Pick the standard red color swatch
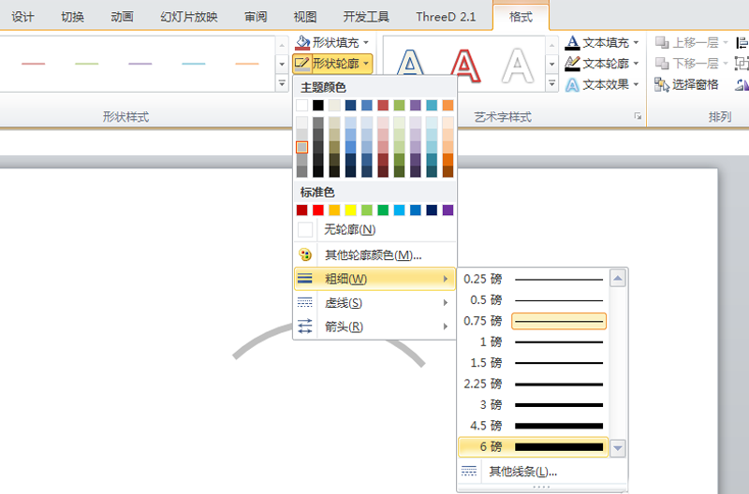749x494 pixels. [318, 210]
